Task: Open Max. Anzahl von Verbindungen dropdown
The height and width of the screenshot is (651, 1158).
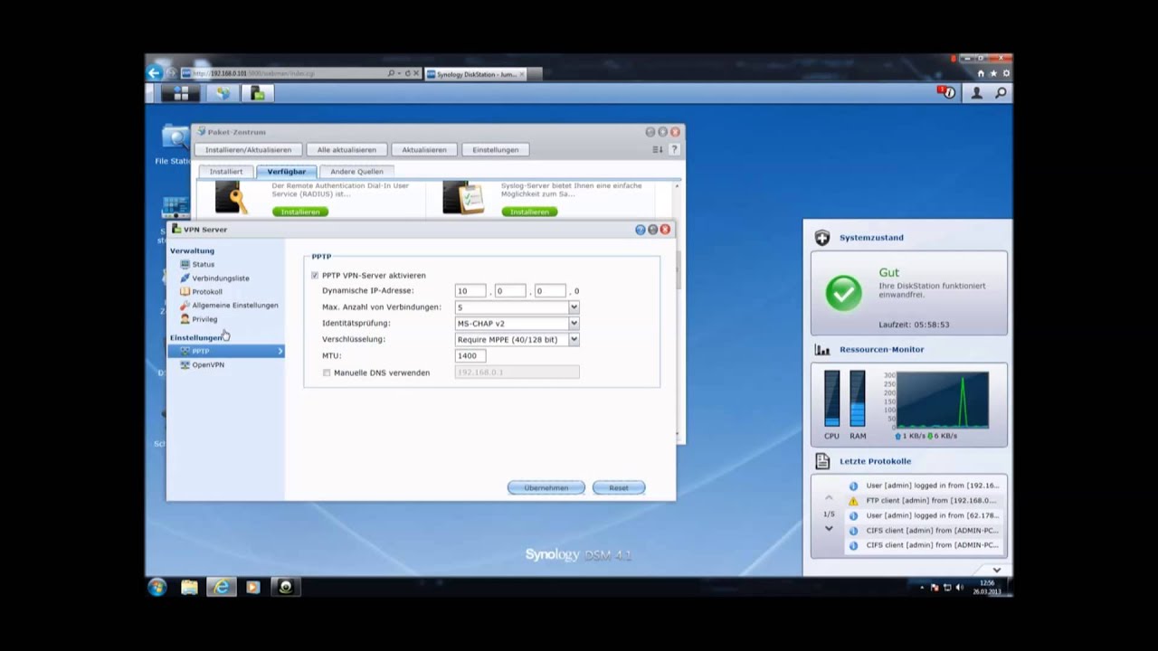Action: (574, 307)
